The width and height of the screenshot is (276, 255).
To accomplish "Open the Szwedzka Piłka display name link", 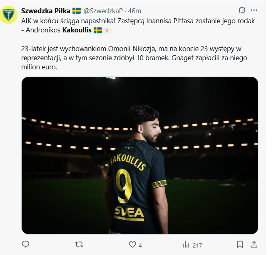I will (46, 10).
